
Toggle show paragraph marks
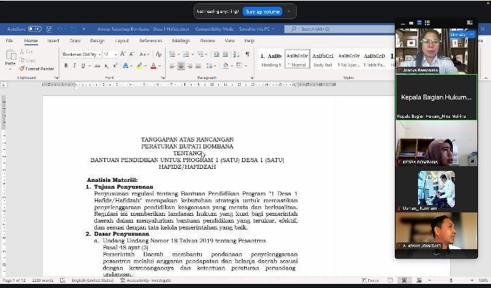click(248, 54)
